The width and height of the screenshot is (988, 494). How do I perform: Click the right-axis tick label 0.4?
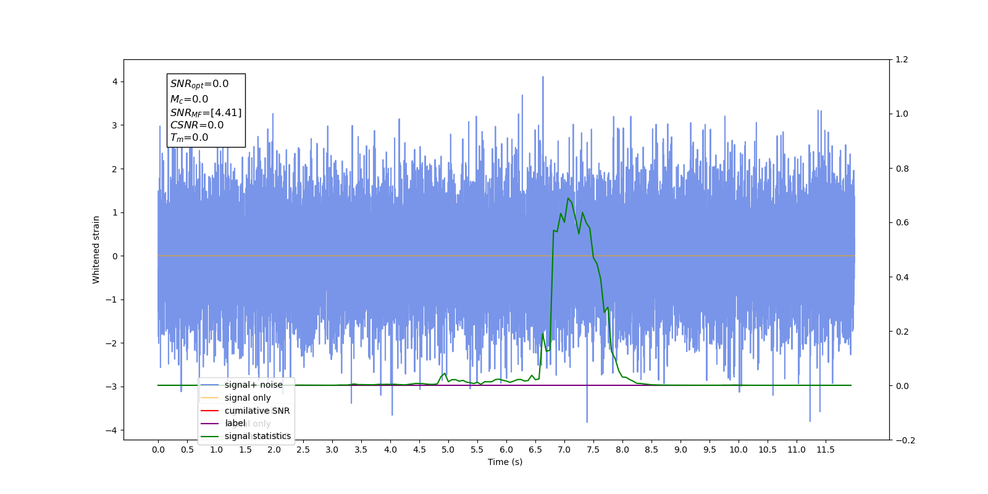pos(902,277)
